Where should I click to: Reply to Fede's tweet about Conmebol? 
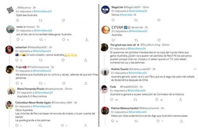(112, 100)
